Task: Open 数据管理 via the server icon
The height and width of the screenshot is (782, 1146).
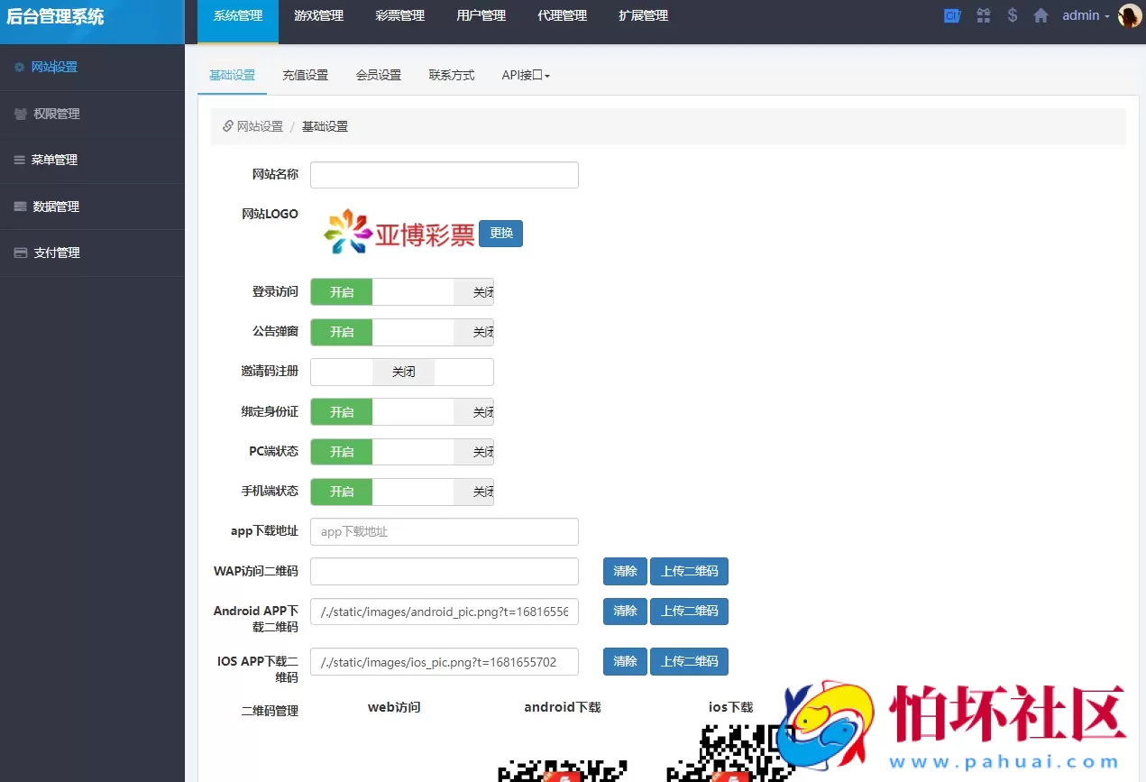Action: point(20,207)
